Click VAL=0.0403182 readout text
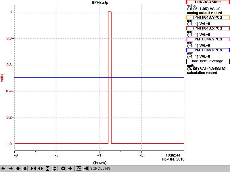Viewport: 230px width, 172px height. (213, 69)
